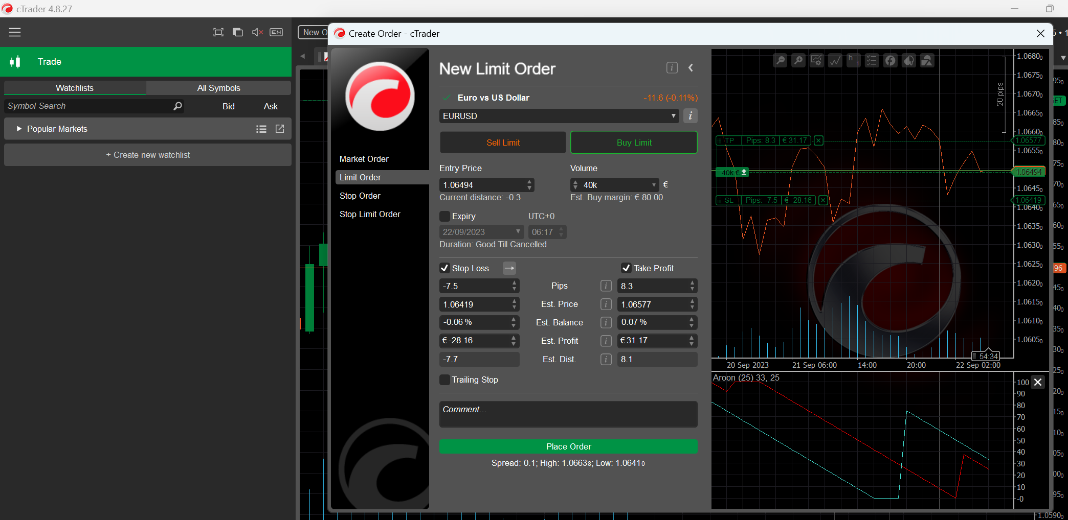The image size is (1068, 520).
Task: Select Sell Limit direction
Action: [503, 143]
